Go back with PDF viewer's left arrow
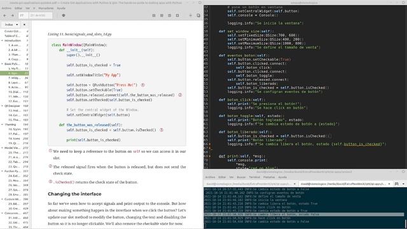 click(4, 15)
